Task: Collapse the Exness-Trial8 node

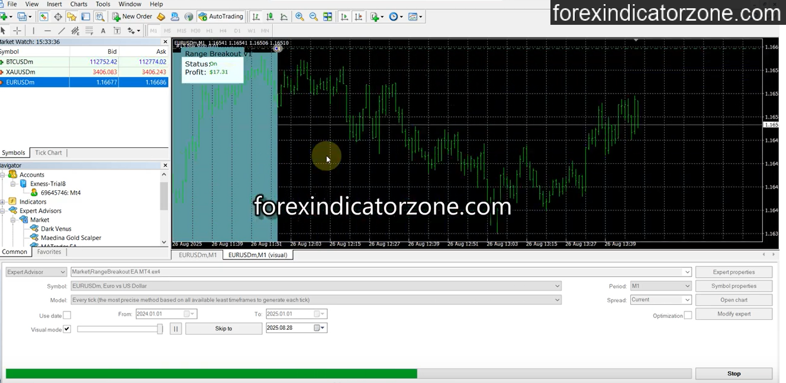Action: [13, 184]
